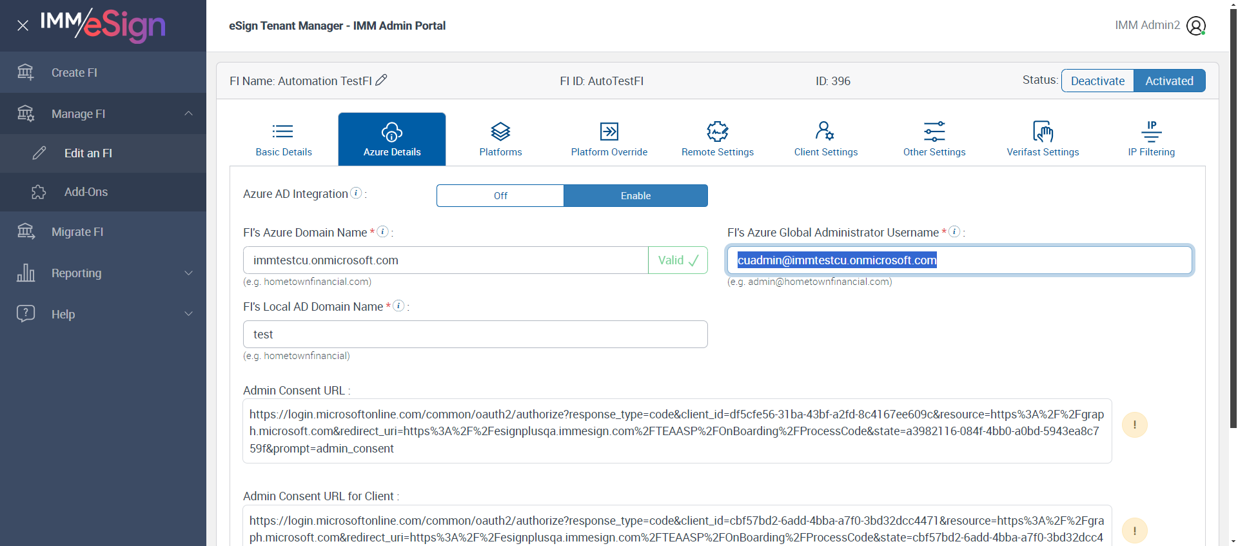Click the Manage FI bank-gear icon
1238x546 pixels.
point(26,113)
